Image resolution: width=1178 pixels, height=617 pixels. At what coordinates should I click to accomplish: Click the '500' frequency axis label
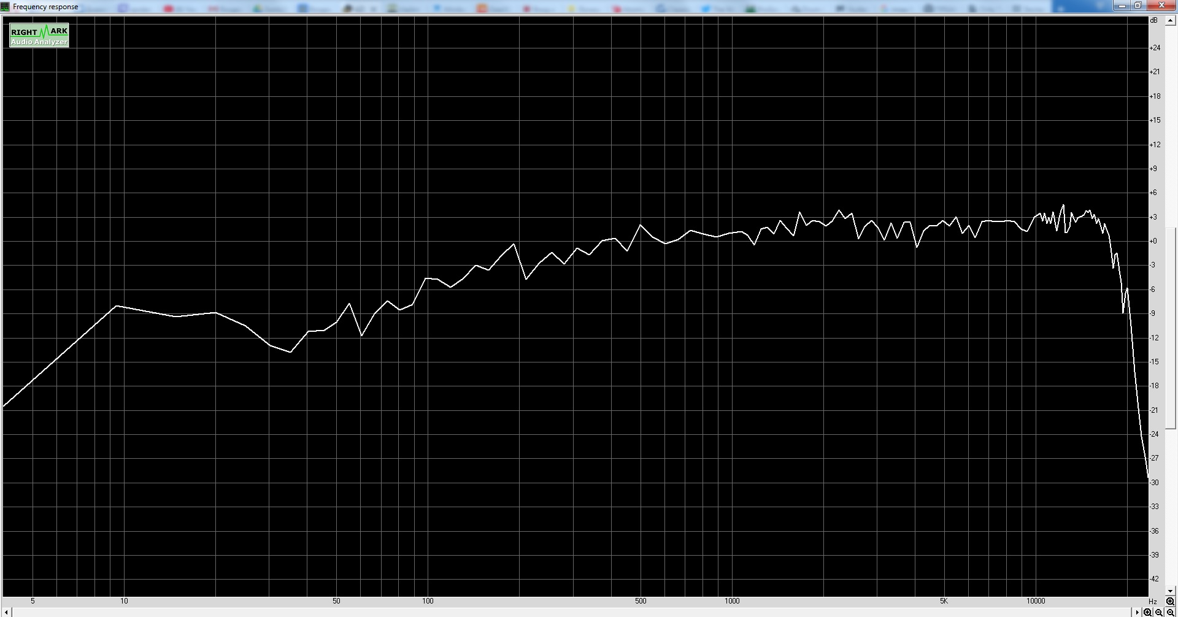tap(641, 601)
